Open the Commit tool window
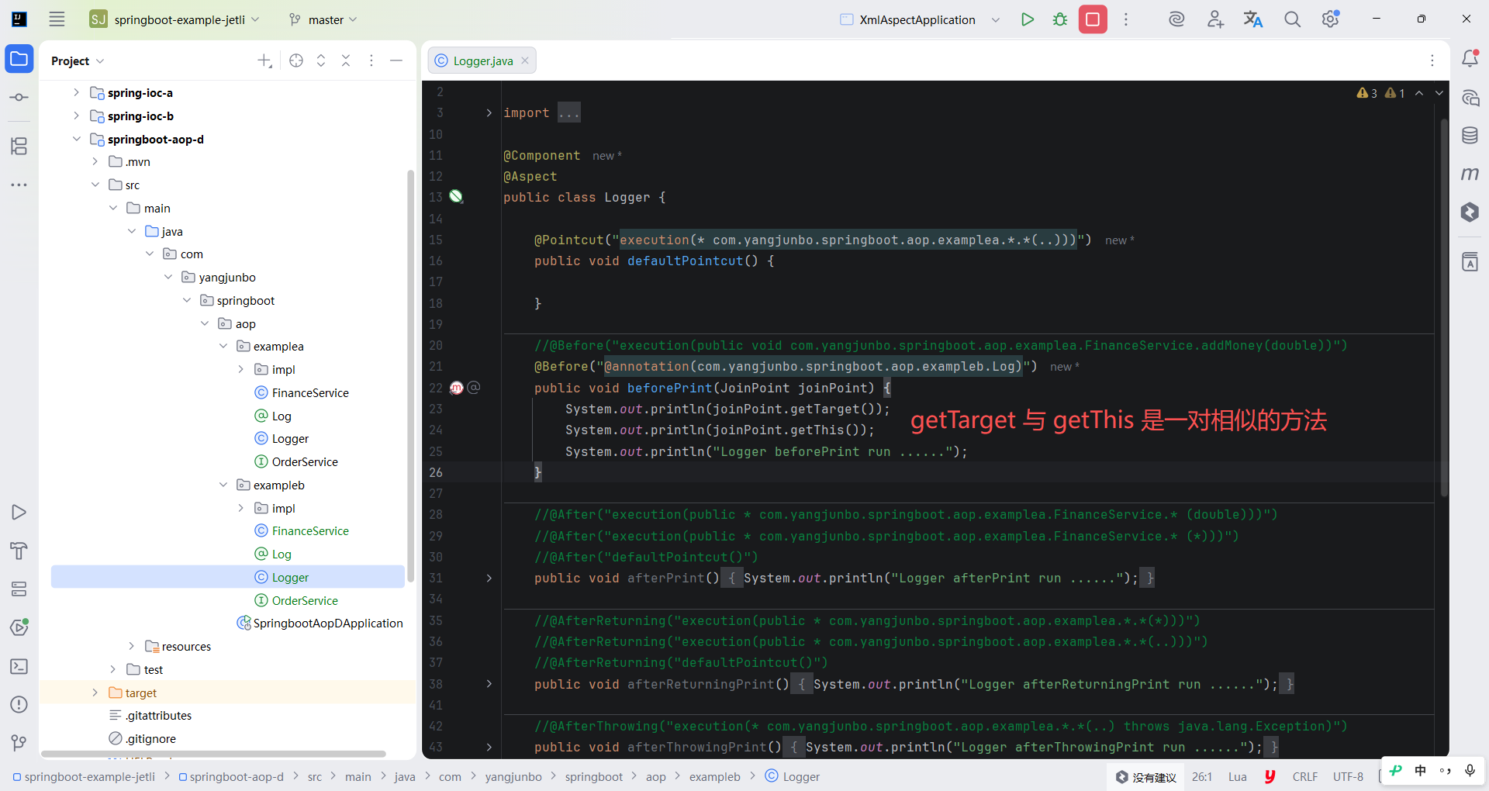Viewport: 1489px width, 791px height. tap(19, 98)
